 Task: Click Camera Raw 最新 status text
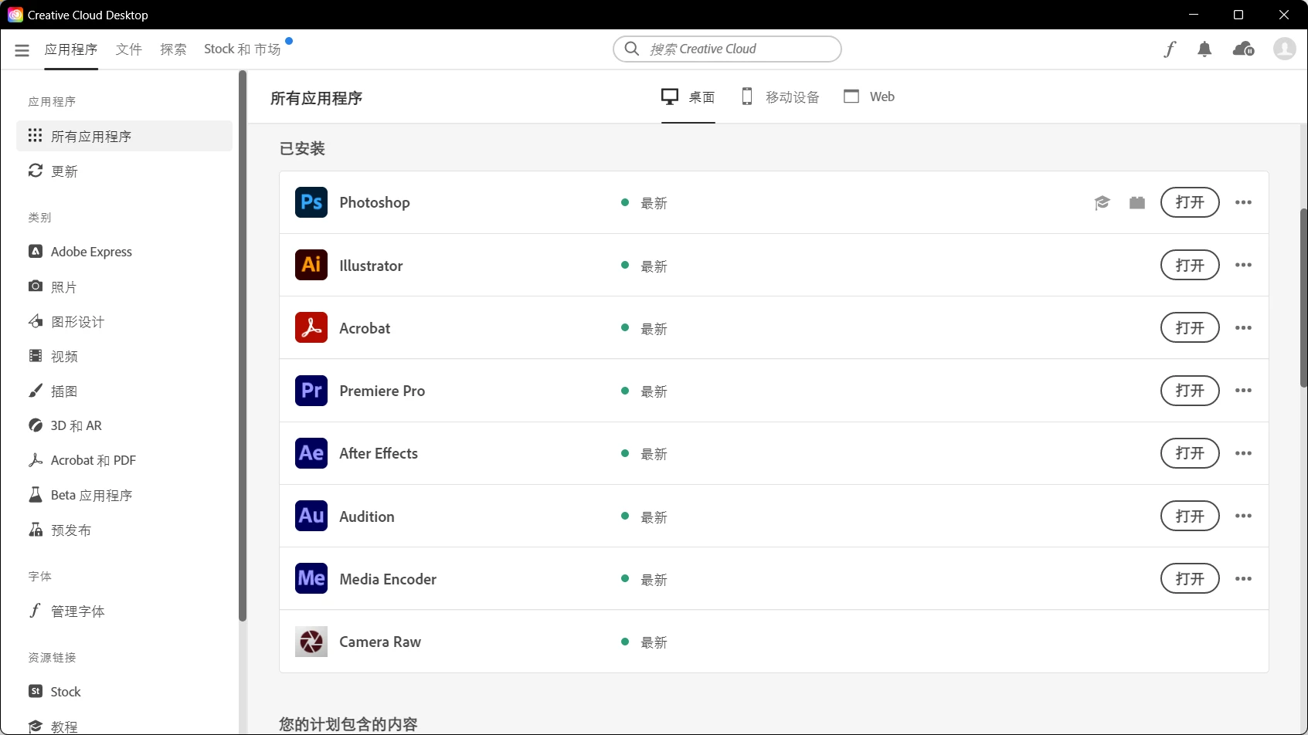[654, 642]
